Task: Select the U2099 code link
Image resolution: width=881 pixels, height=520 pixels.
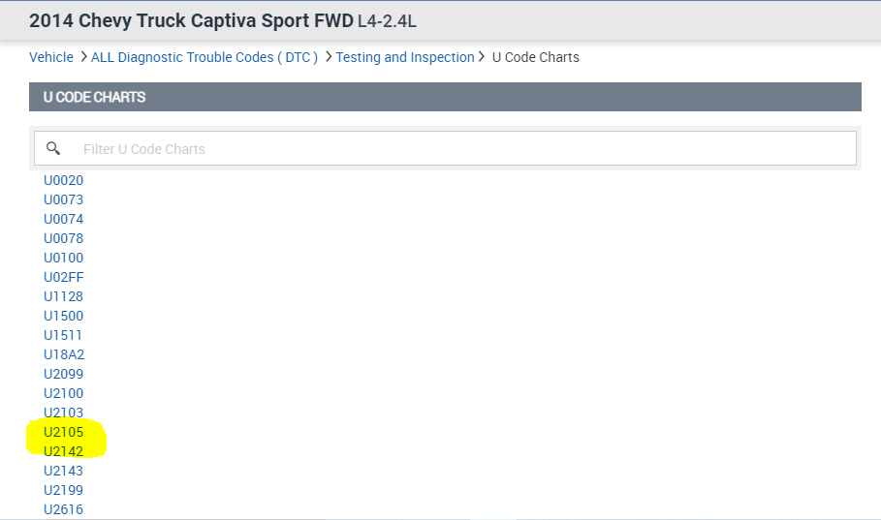Action: point(64,374)
